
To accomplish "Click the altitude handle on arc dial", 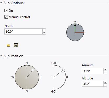I will (63, 70).
